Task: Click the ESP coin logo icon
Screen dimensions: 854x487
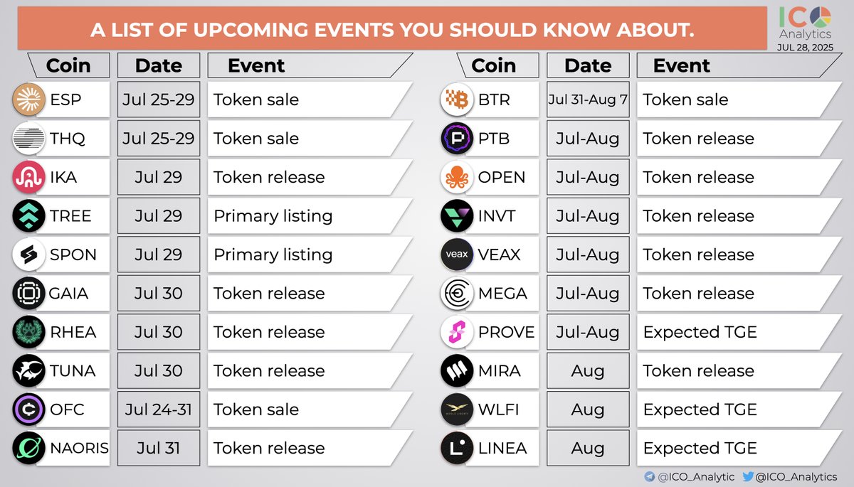Action: point(29,100)
